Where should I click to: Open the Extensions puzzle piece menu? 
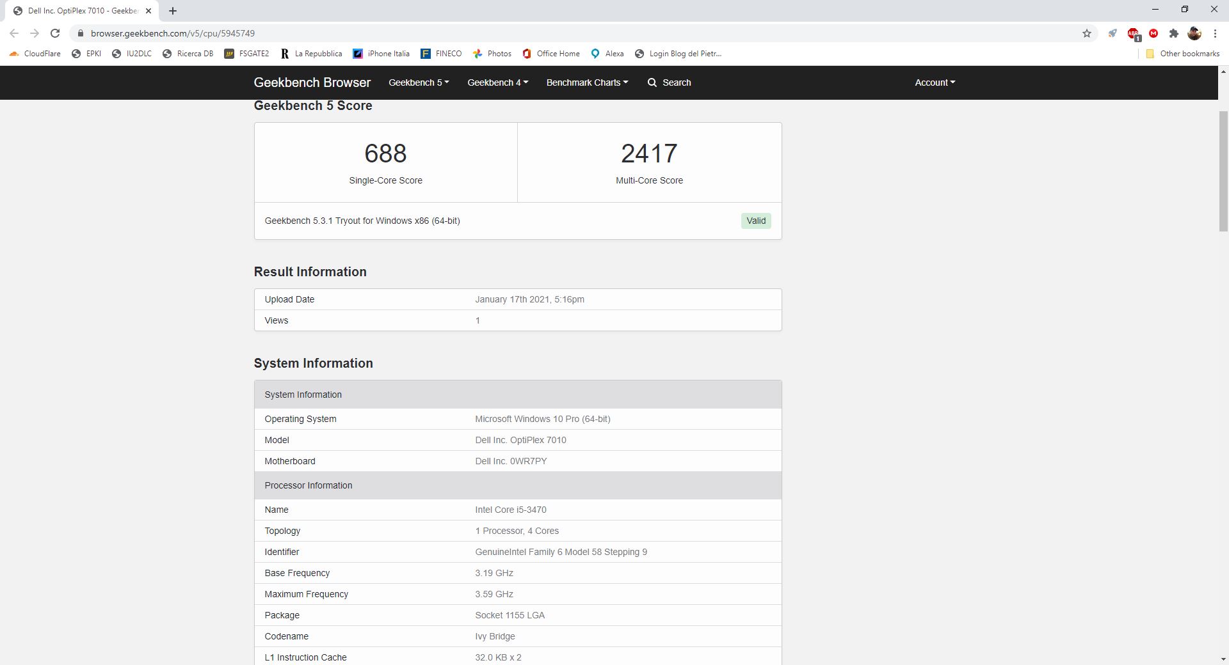(1173, 33)
